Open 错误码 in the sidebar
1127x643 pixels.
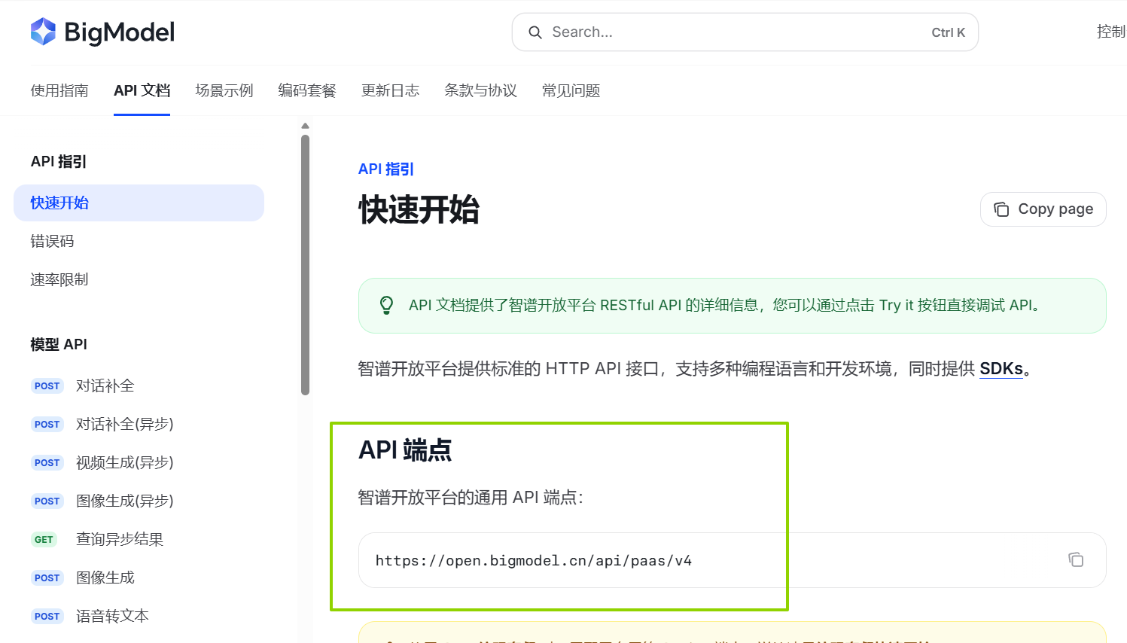pos(52,241)
